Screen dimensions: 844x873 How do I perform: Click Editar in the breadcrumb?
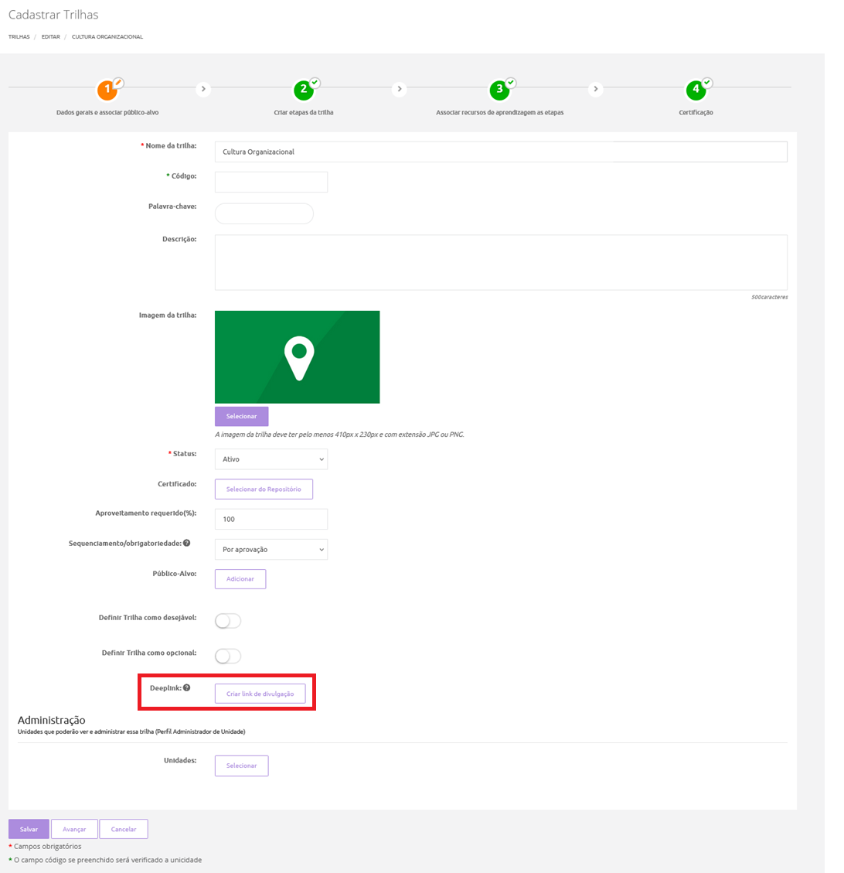tap(50, 36)
